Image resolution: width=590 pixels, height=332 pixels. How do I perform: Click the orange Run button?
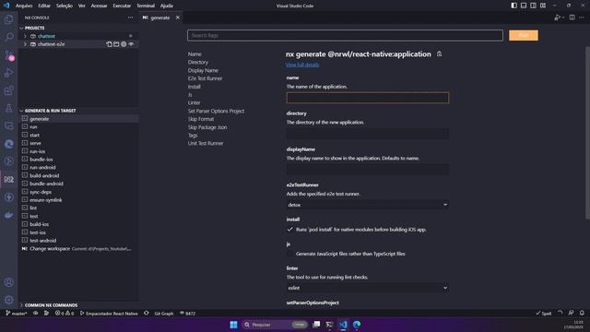click(x=524, y=35)
